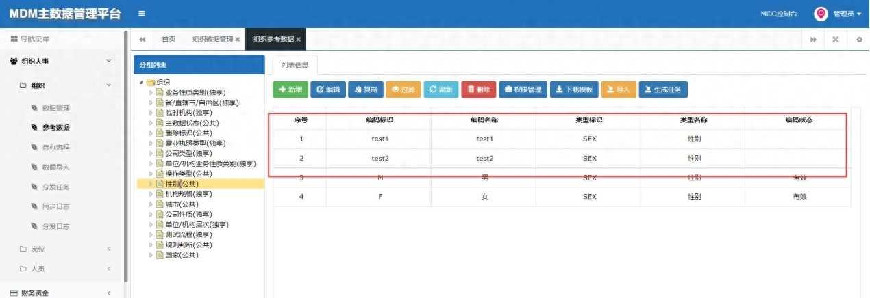870x298 pixels.
Task: Click the leaf icon beside 数据管理
Action: 34,108
